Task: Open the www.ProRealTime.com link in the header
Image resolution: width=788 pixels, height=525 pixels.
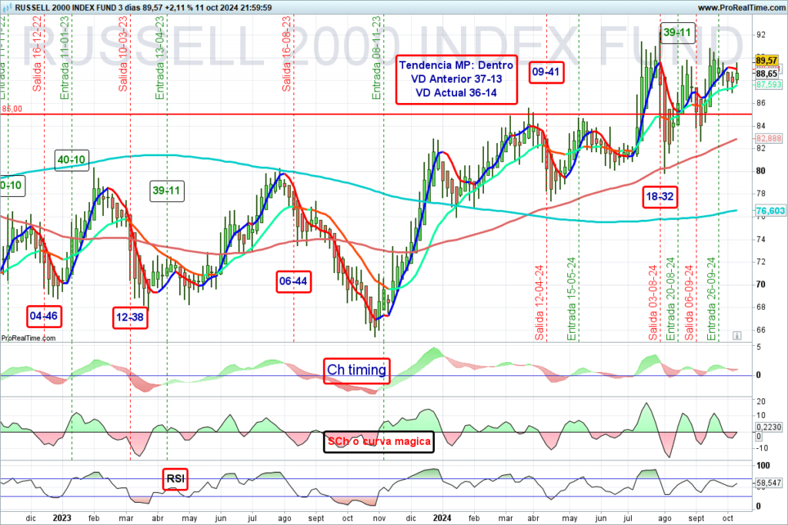Action: tap(741, 8)
